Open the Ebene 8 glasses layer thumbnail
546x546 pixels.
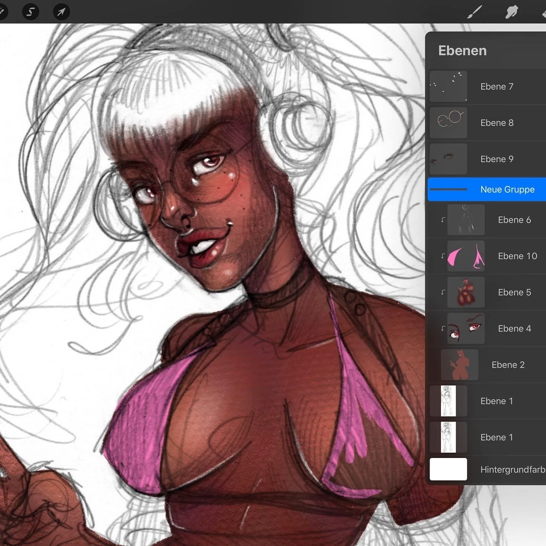(x=448, y=123)
